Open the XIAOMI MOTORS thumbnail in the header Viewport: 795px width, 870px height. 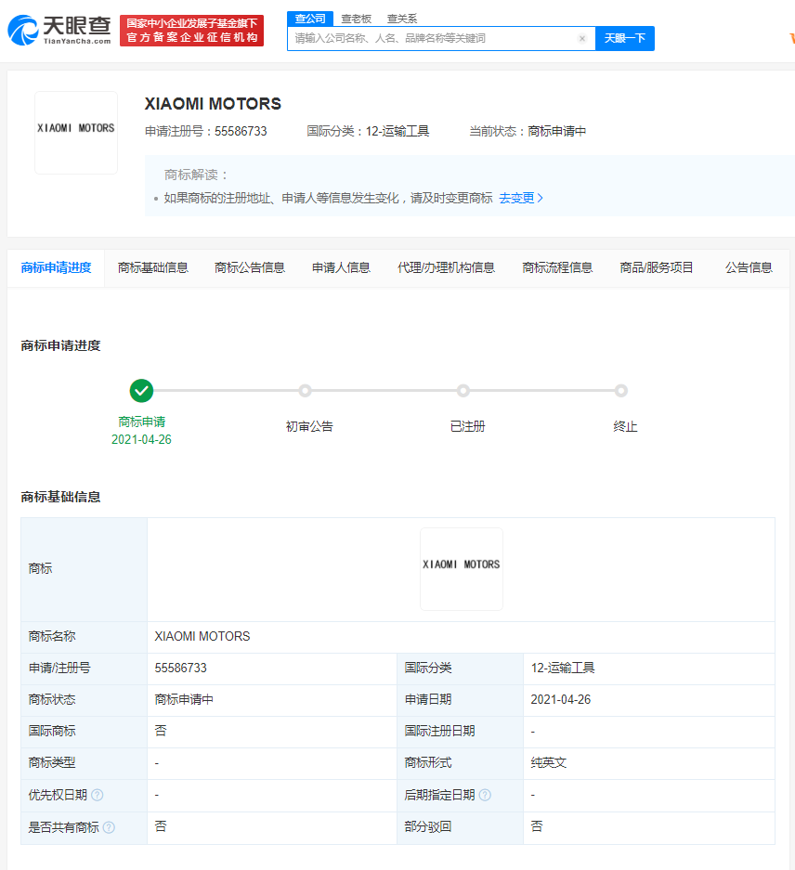click(x=76, y=133)
